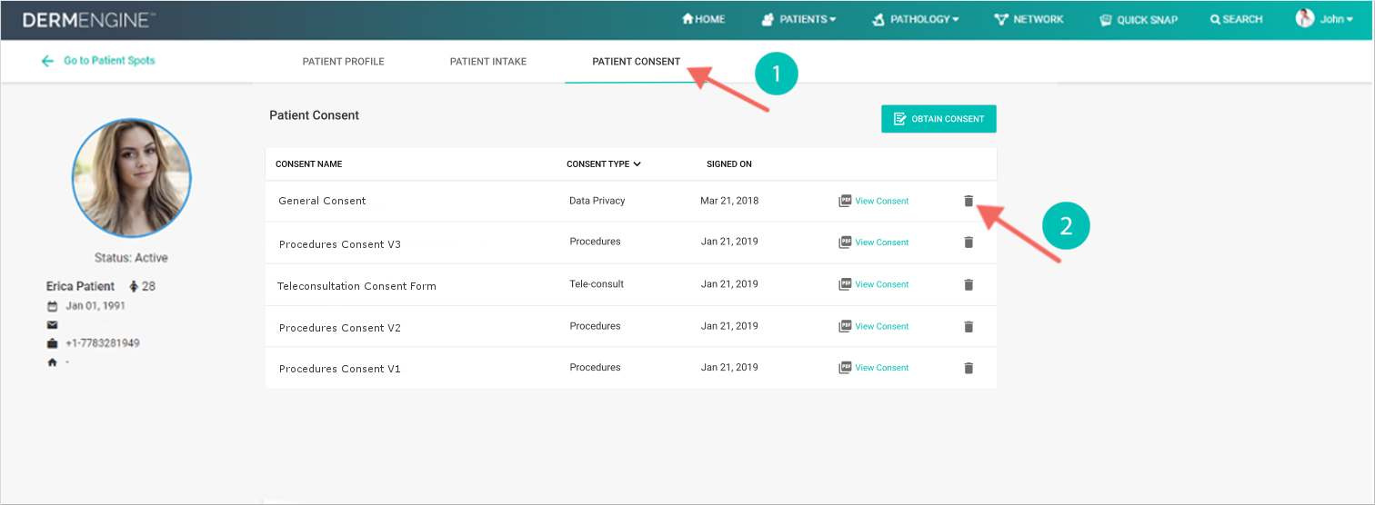Delete the Procedures Consent V1 row
This screenshot has height=505, width=1375.
point(969,368)
